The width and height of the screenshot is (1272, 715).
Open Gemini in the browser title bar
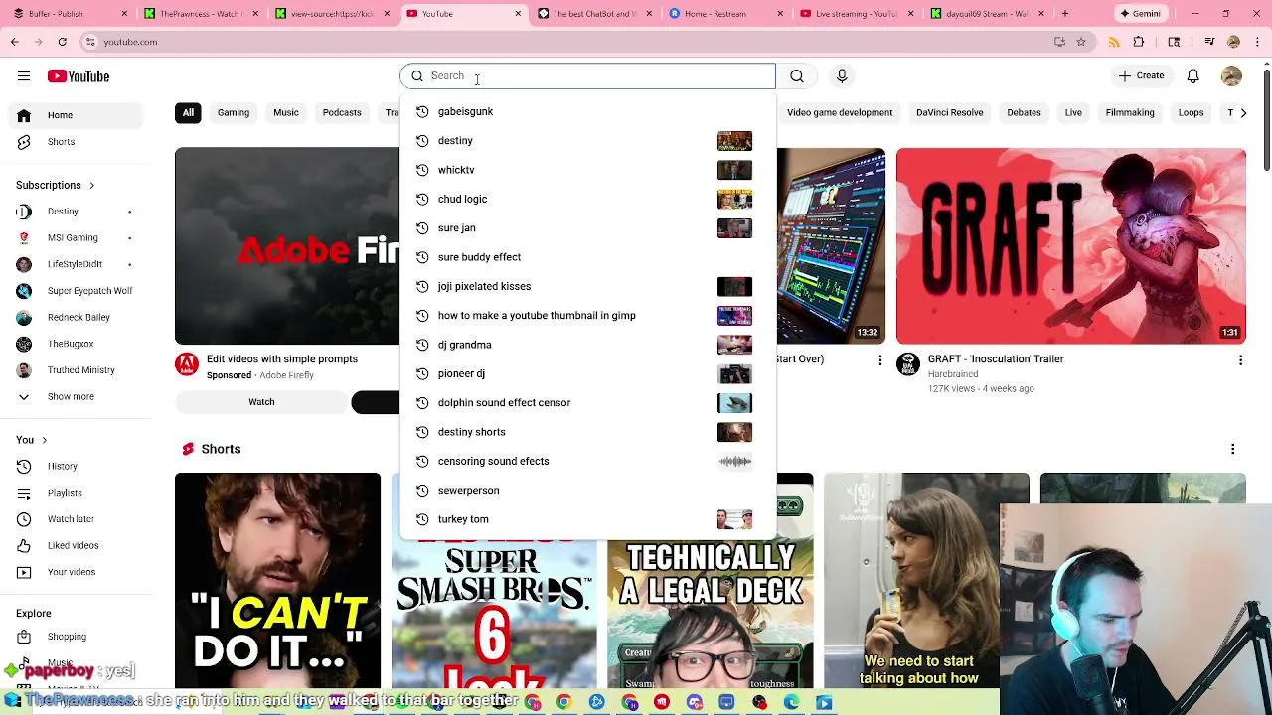[x=1140, y=14]
